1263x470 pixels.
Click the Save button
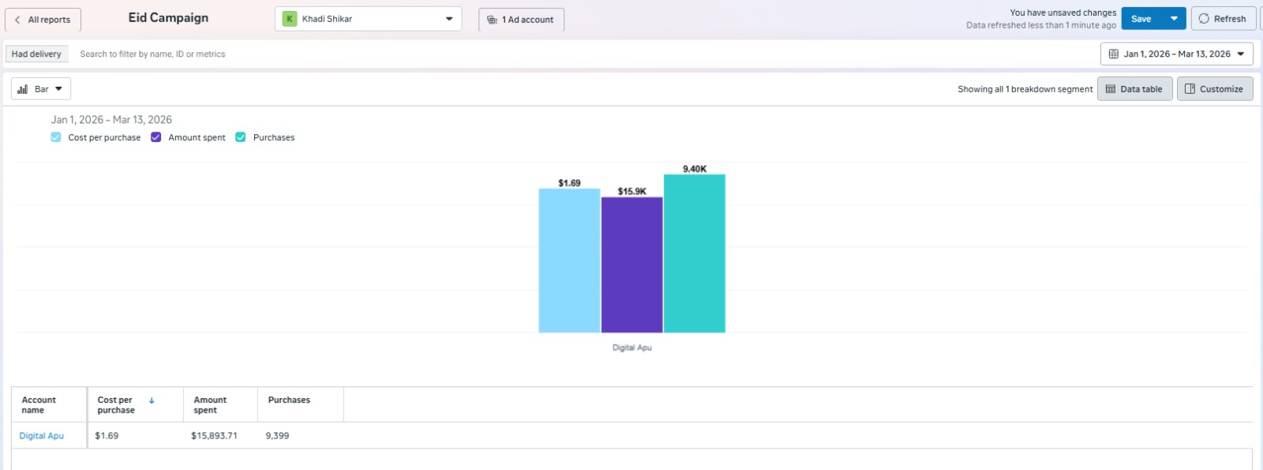tap(1141, 19)
